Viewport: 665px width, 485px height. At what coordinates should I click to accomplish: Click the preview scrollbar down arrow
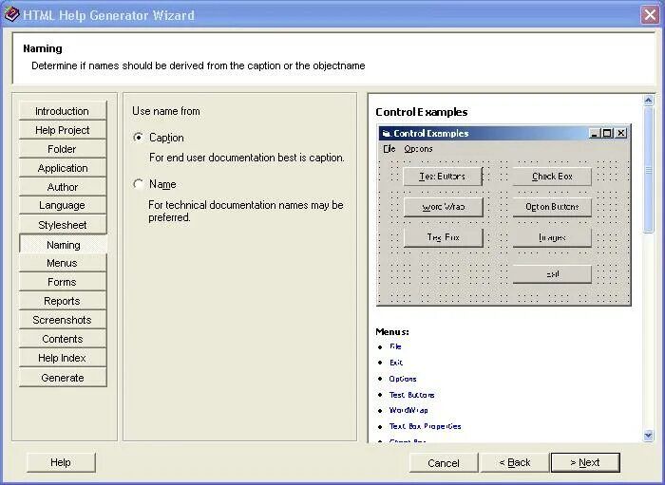[649, 435]
